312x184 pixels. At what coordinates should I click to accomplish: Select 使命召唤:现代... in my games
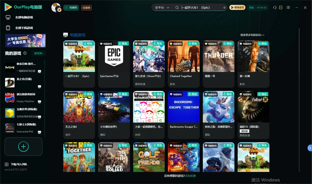point(23,67)
